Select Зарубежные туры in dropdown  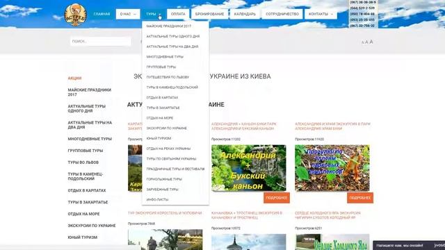162,190
